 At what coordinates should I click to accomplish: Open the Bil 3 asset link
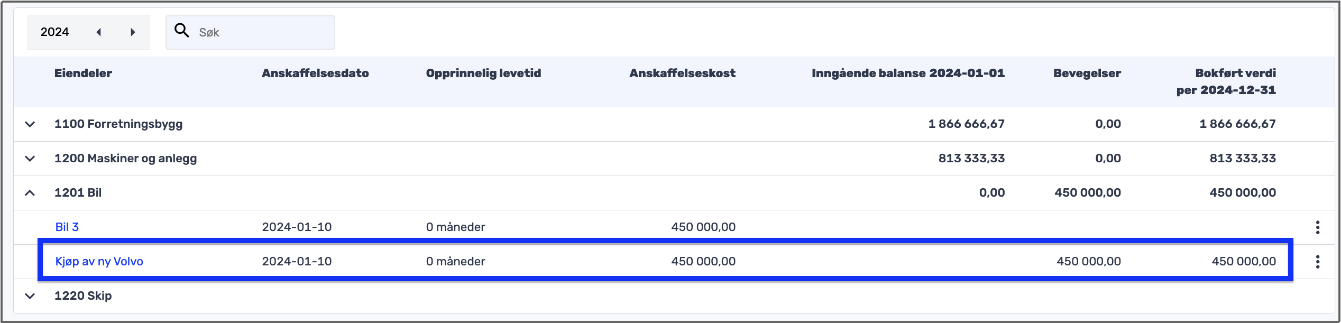click(67, 227)
